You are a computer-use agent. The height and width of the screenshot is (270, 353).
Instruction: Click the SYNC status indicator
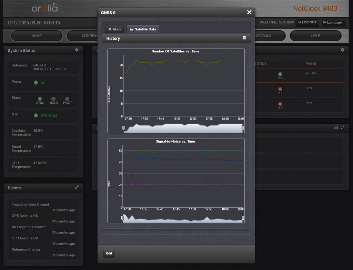click(40, 99)
